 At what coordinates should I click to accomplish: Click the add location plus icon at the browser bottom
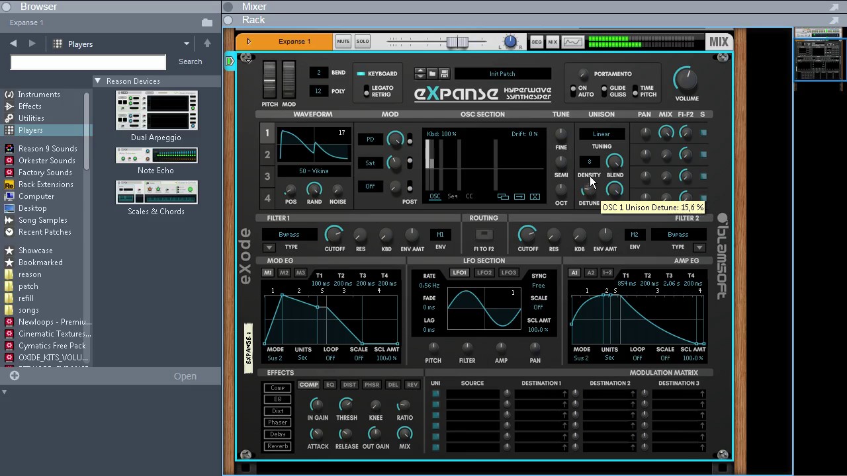click(15, 376)
